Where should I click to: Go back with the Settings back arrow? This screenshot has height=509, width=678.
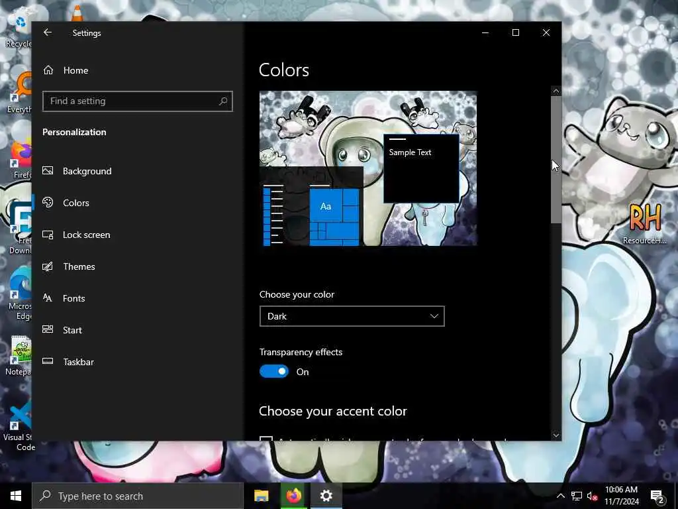(x=48, y=32)
